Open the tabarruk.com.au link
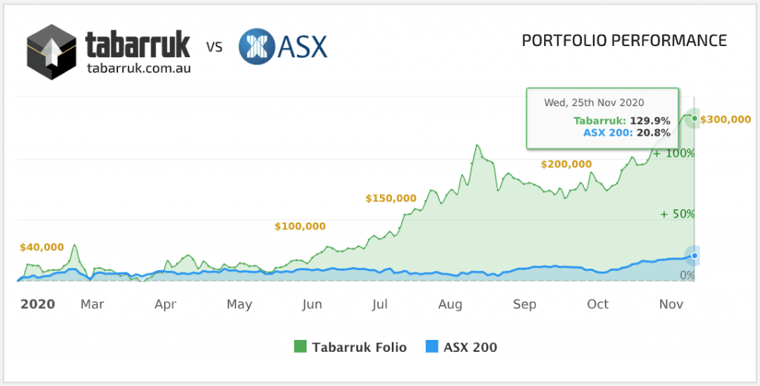The width and height of the screenshot is (760, 386). tap(138, 67)
